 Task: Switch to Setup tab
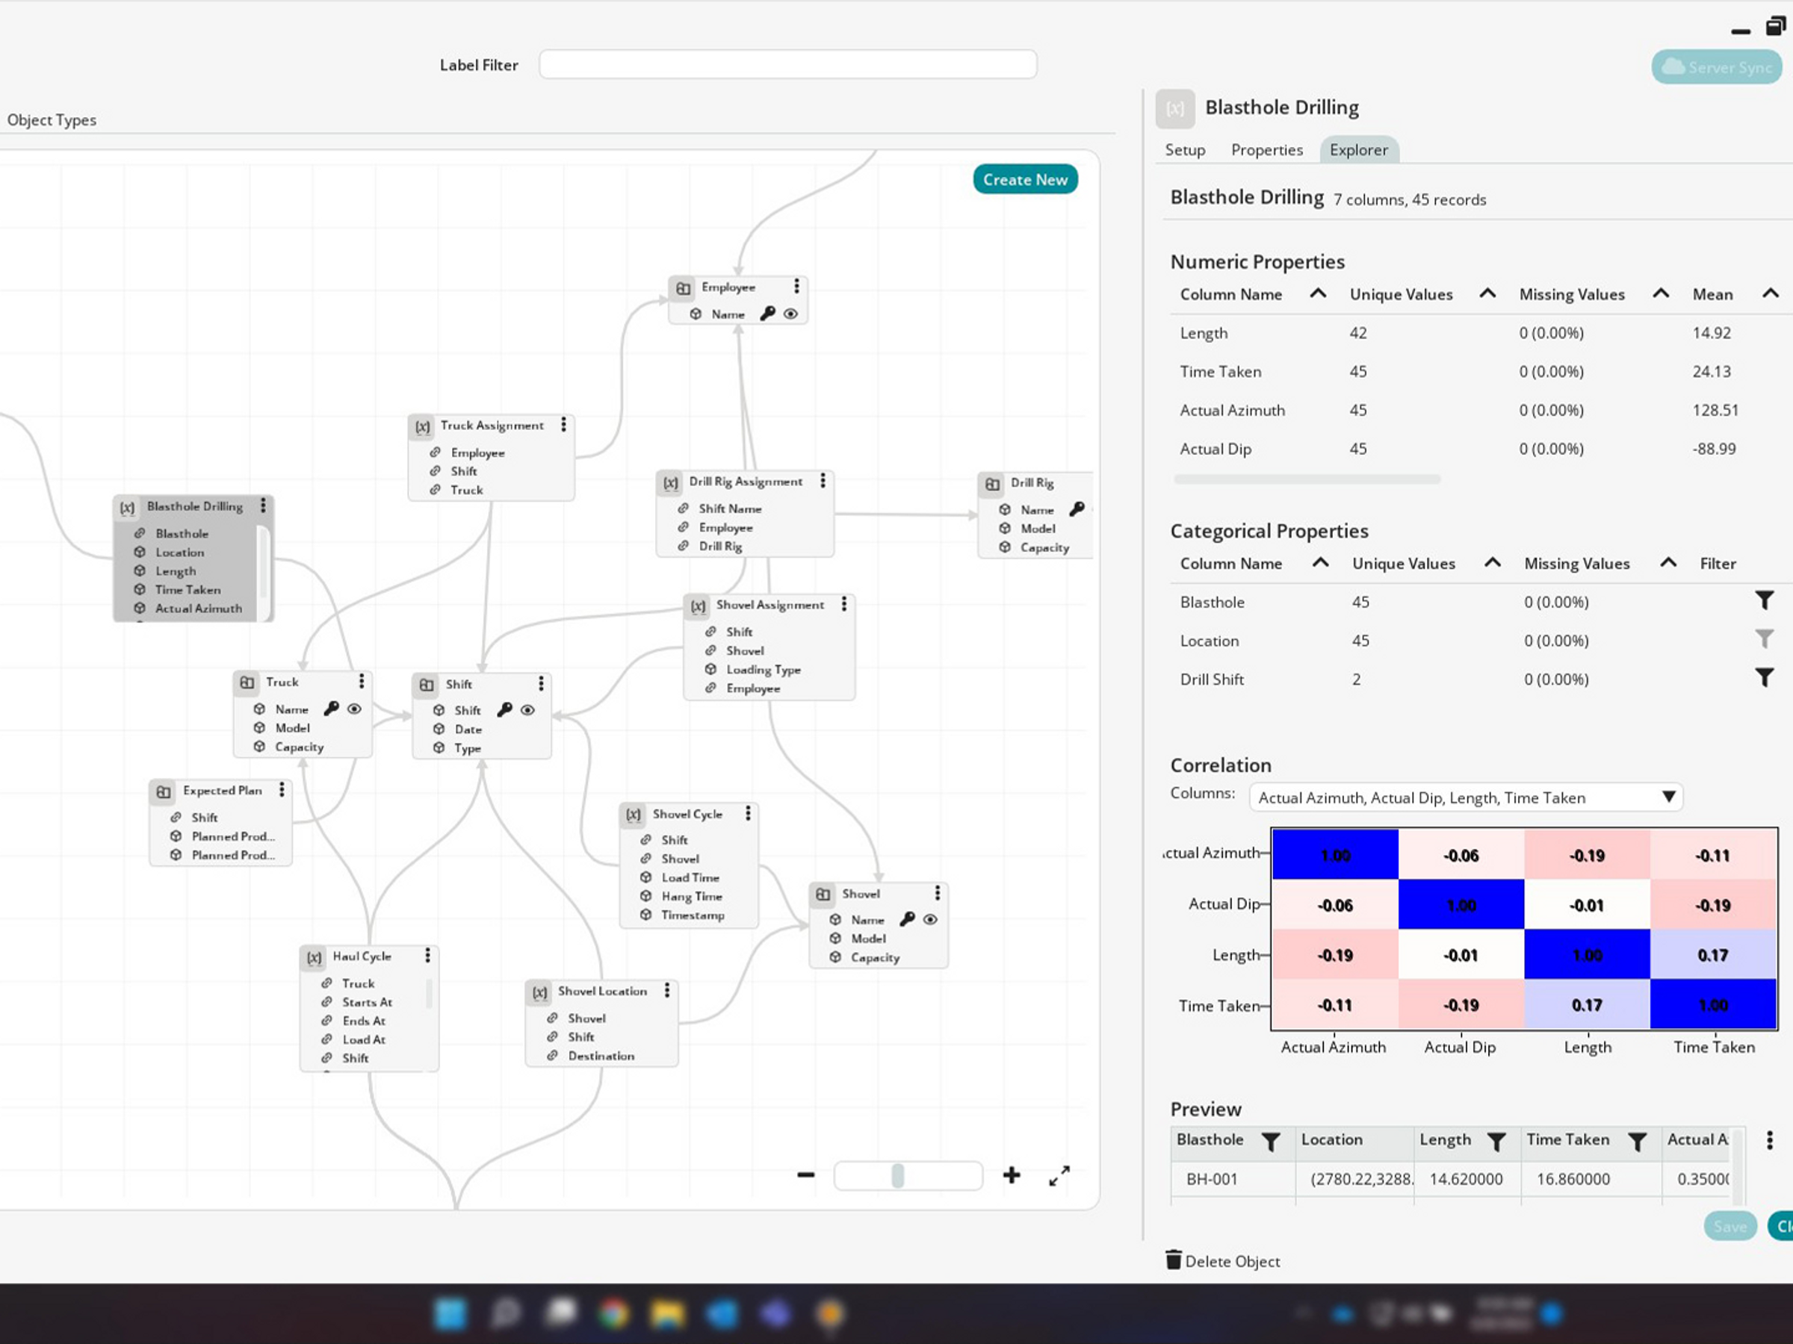click(x=1185, y=150)
